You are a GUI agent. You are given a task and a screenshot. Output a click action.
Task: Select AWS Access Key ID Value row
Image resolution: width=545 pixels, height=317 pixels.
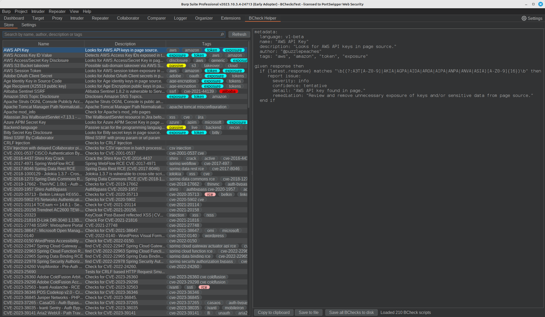pyautogui.click(x=125, y=55)
